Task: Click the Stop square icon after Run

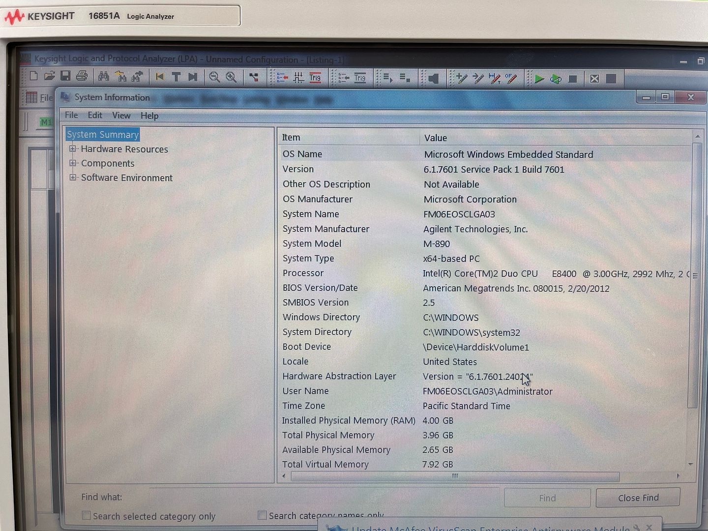Action: point(572,79)
